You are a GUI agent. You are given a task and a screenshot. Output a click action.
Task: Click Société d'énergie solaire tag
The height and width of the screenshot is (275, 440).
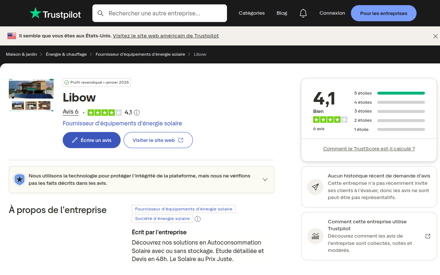coord(162,219)
